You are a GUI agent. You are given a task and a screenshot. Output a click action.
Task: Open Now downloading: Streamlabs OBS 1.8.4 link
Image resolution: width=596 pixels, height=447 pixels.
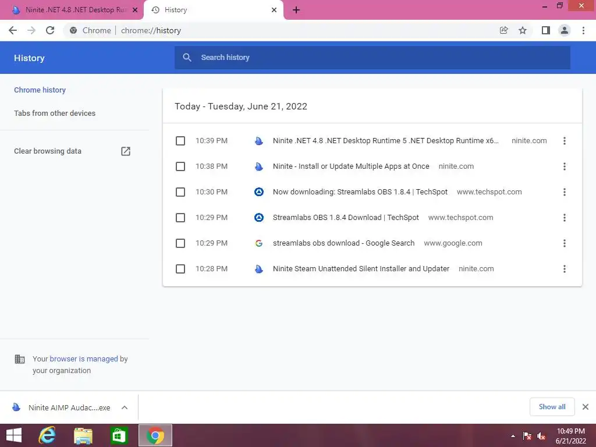360,192
